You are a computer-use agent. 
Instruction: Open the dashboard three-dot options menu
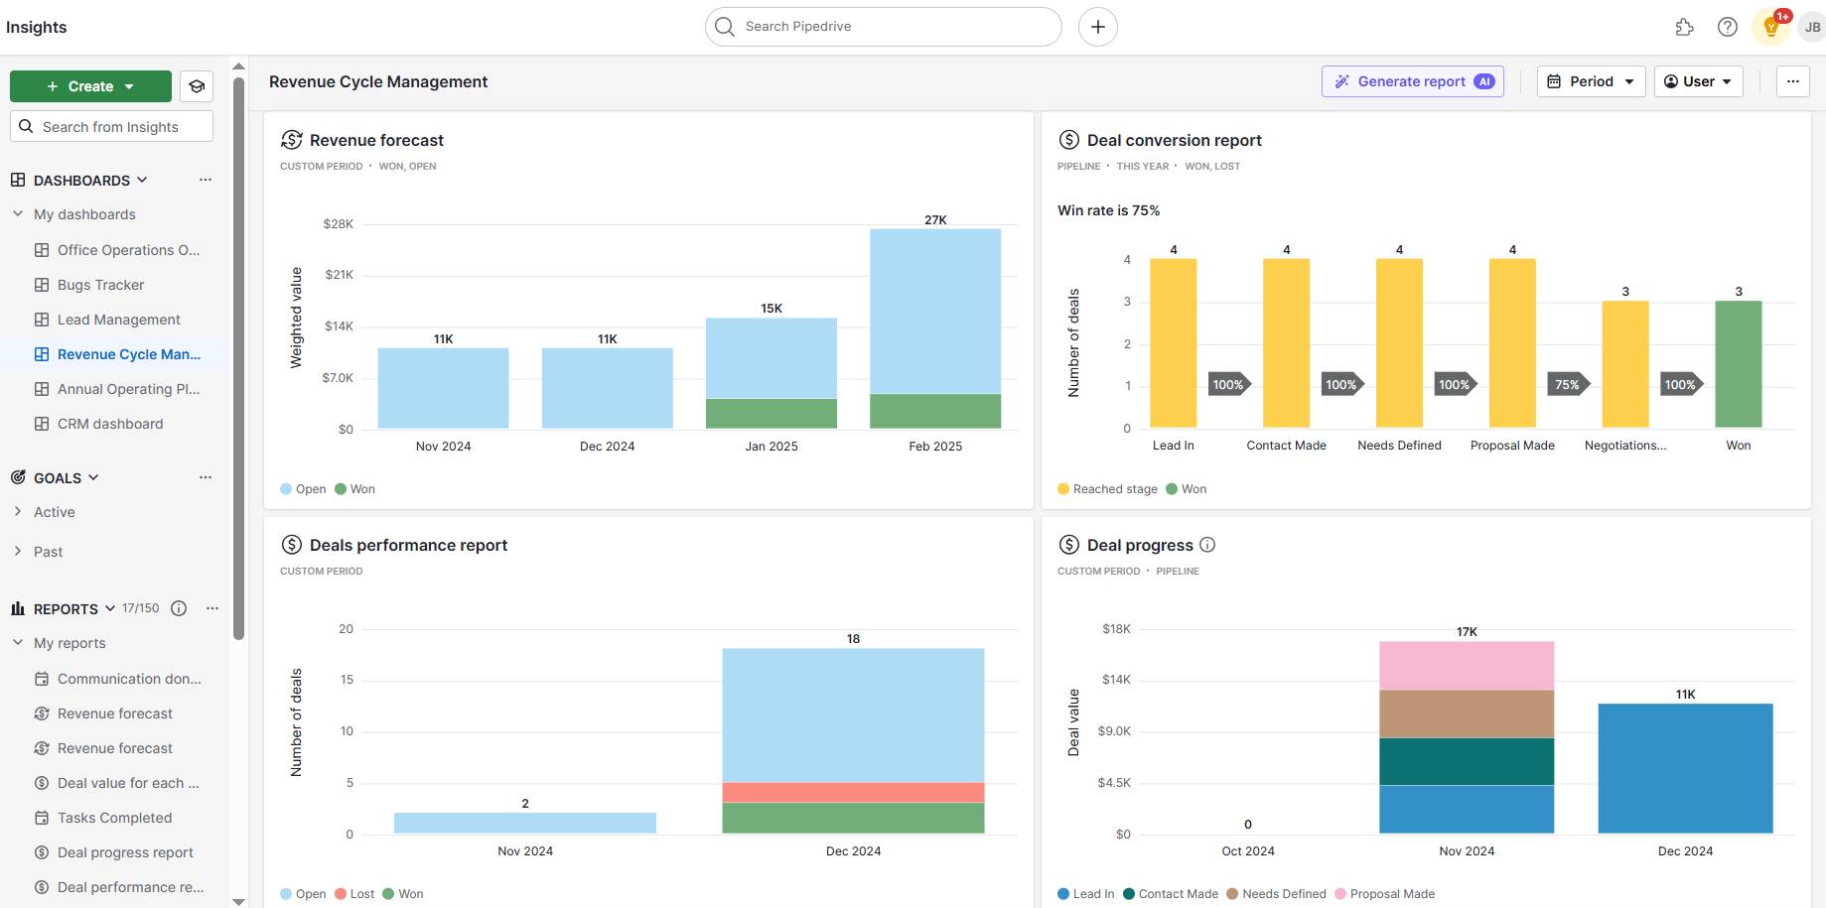[x=1792, y=81]
